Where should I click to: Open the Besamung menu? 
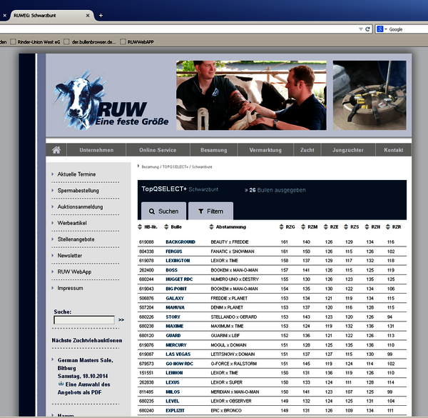[x=214, y=150]
